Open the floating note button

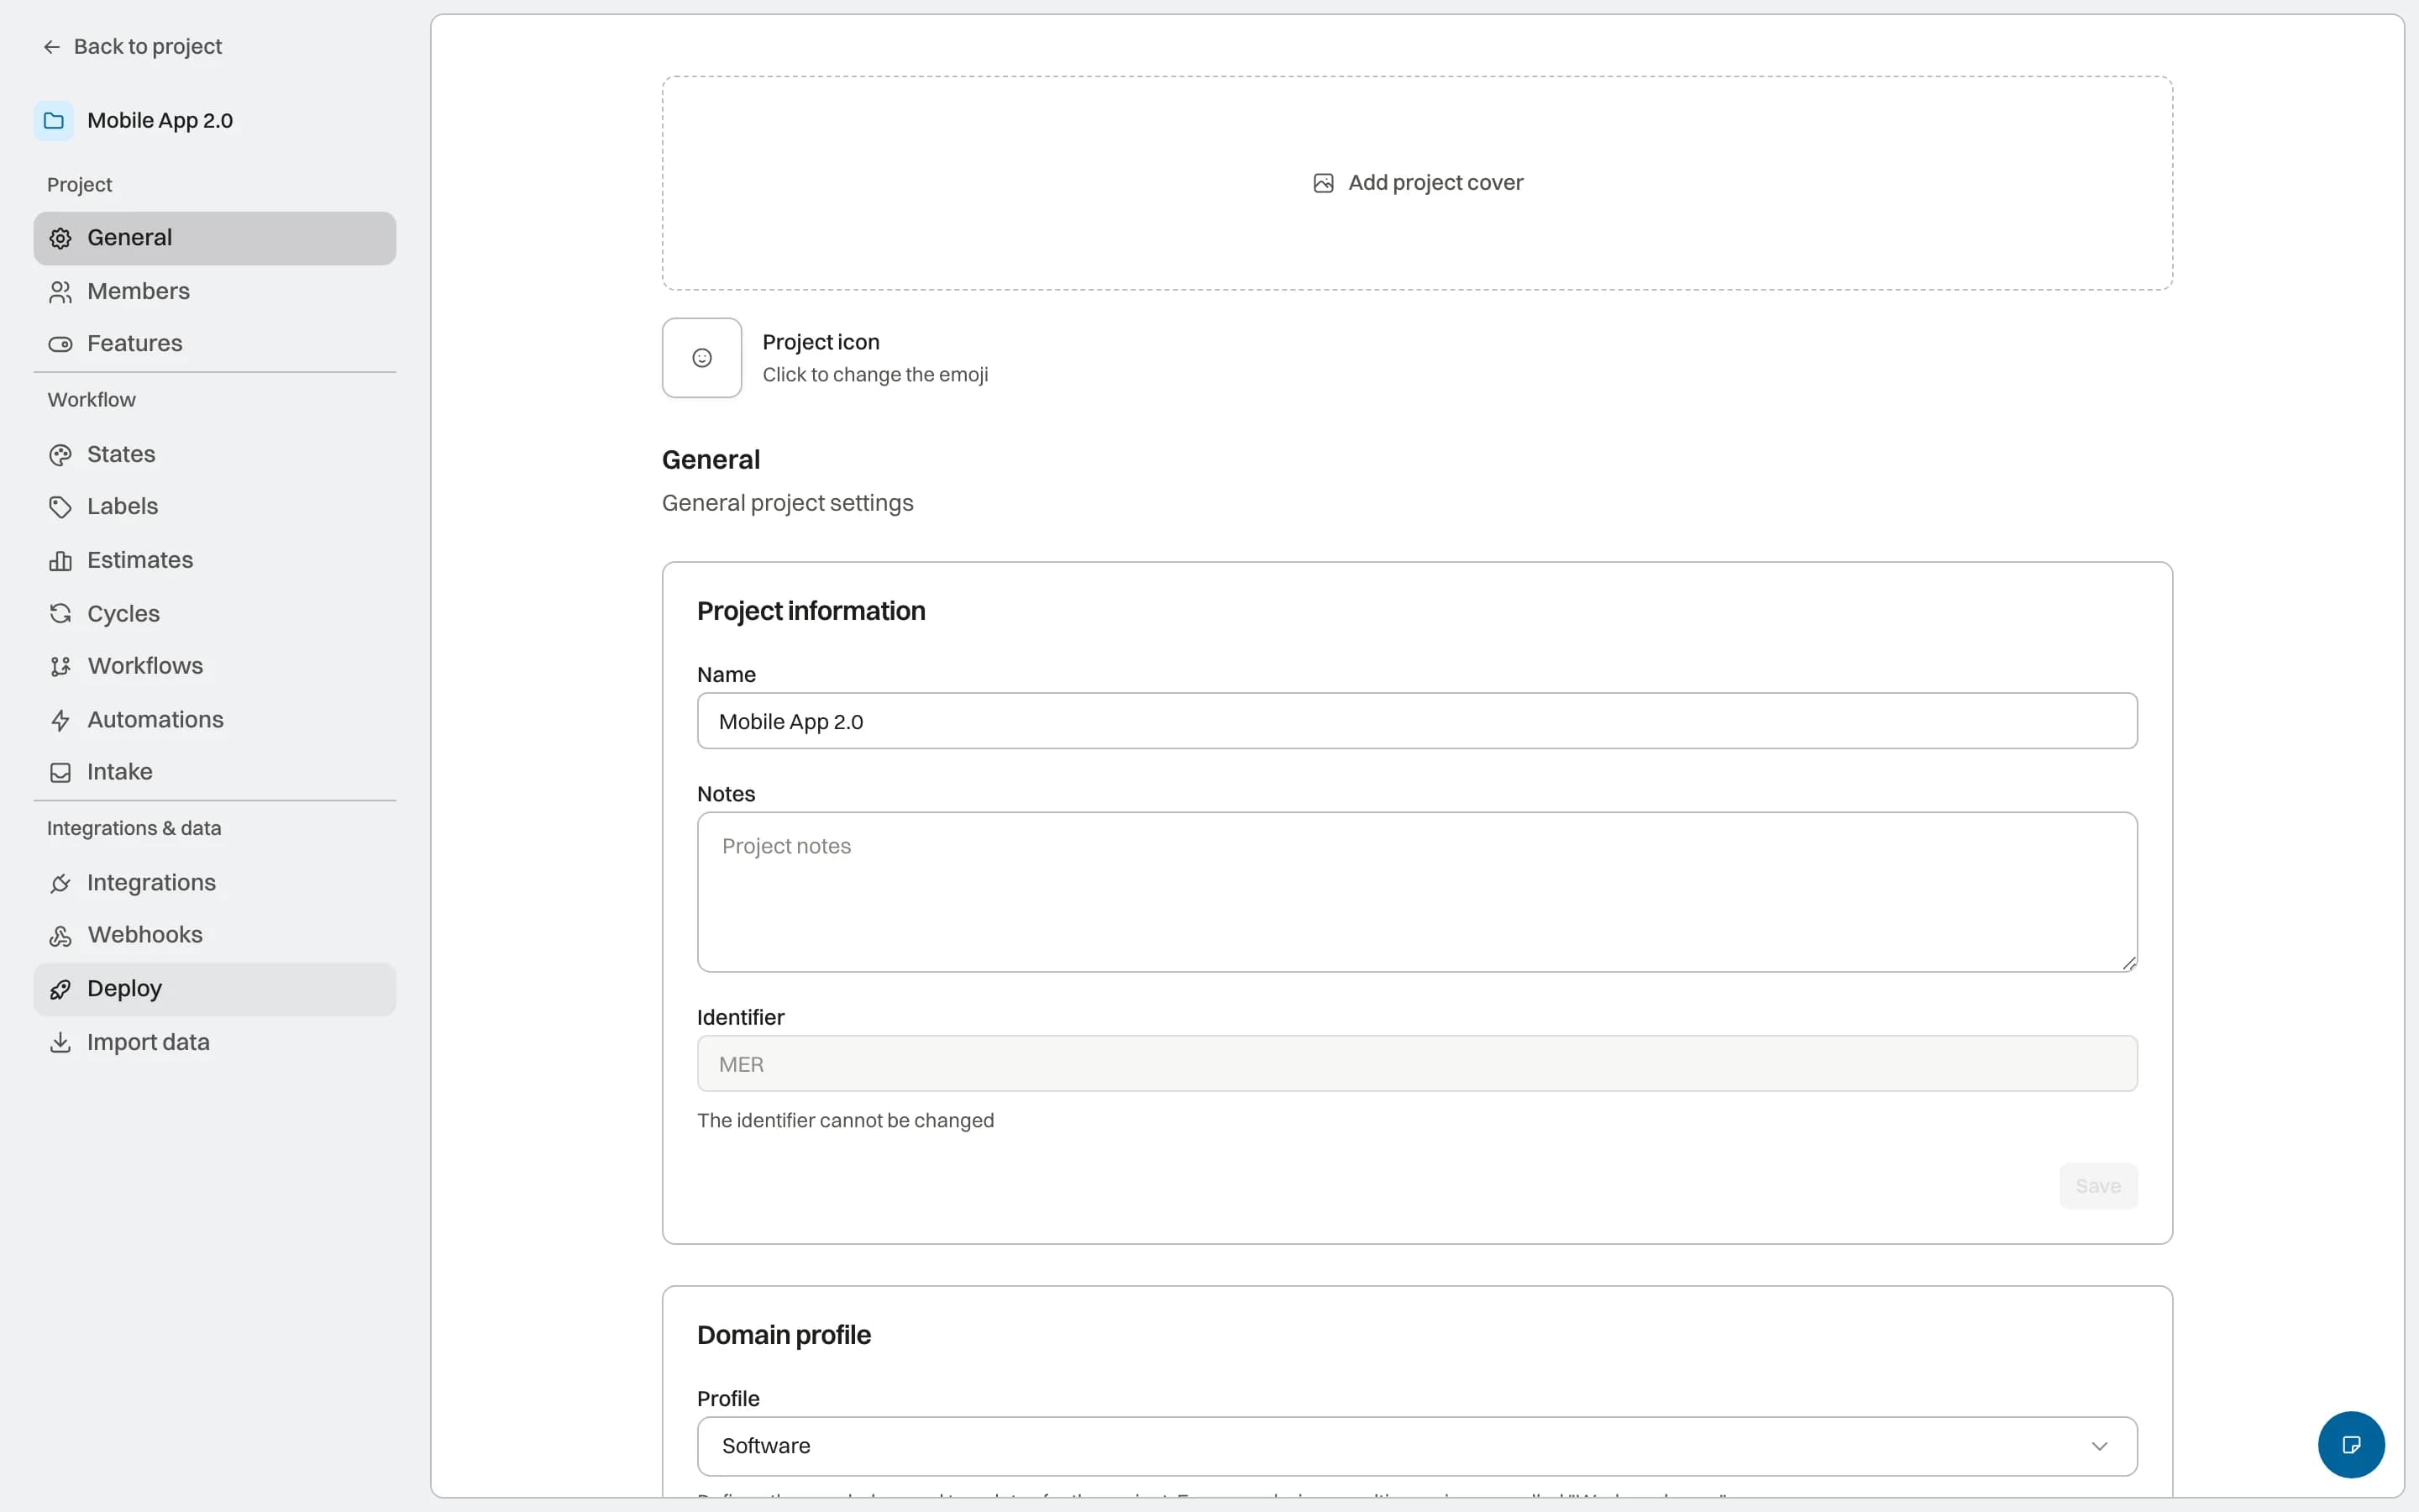click(x=2351, y=1444)
